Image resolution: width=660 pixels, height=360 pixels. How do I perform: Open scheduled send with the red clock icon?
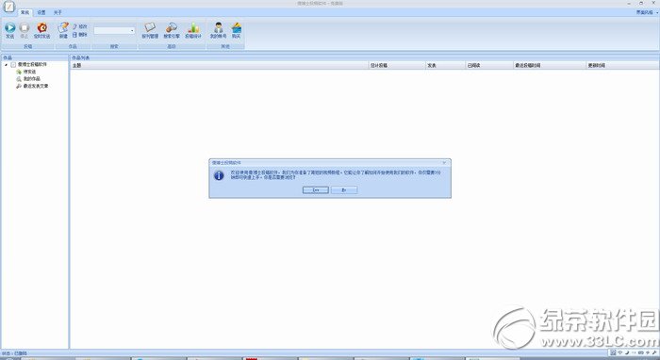point(42,31)
